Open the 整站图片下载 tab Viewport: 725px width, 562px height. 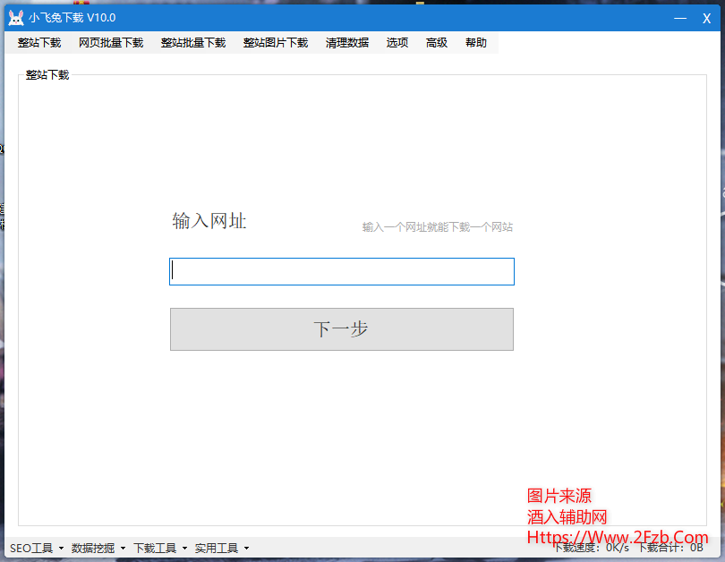point(275,42)
